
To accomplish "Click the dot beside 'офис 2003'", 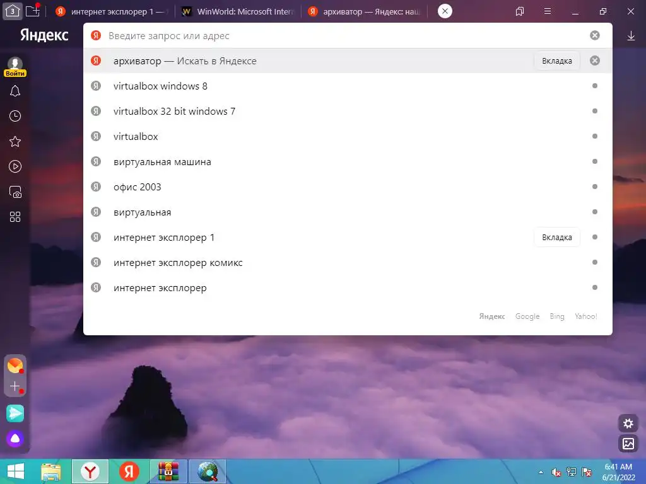I will coord(594,187).
